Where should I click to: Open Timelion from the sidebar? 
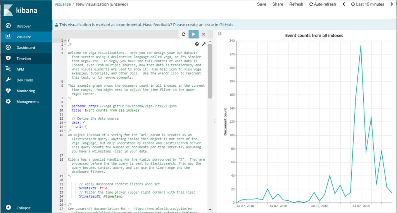point(26,58)
